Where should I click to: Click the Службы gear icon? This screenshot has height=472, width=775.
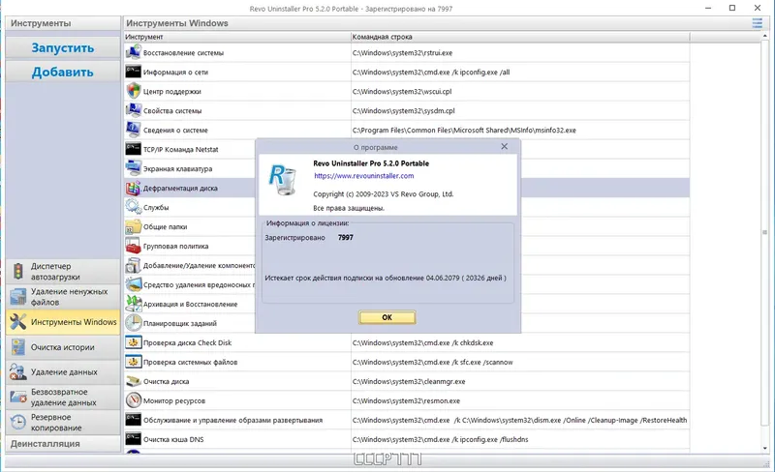(x=133, y=207)
